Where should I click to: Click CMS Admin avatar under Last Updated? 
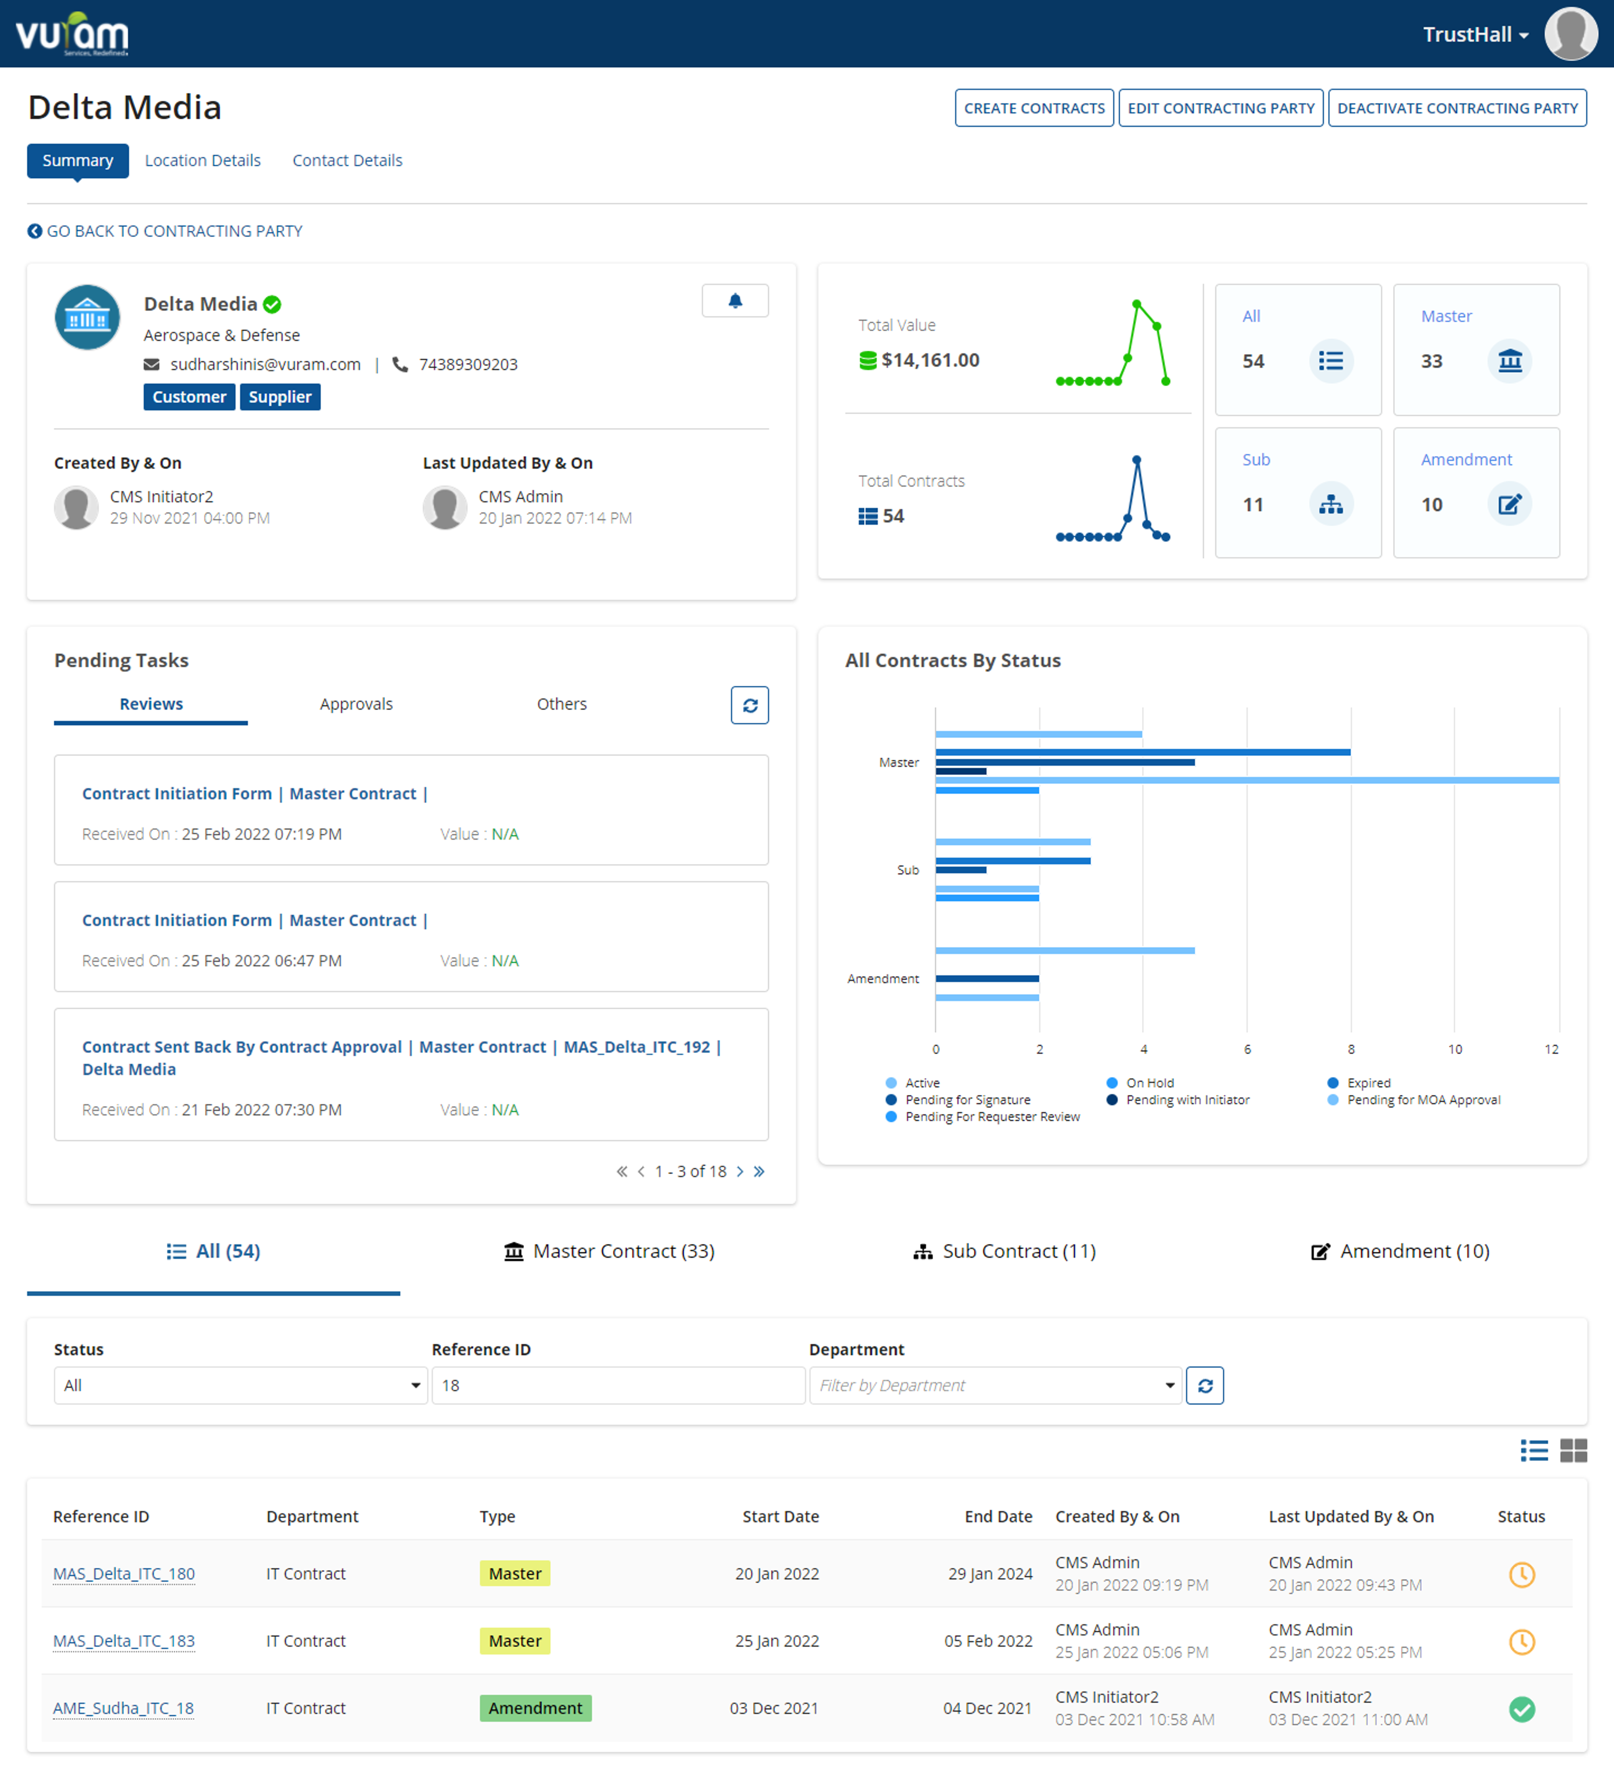coord(445,507)
